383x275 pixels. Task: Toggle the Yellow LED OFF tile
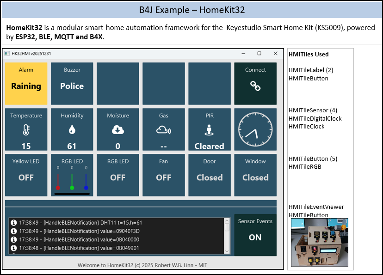(26, 175)
